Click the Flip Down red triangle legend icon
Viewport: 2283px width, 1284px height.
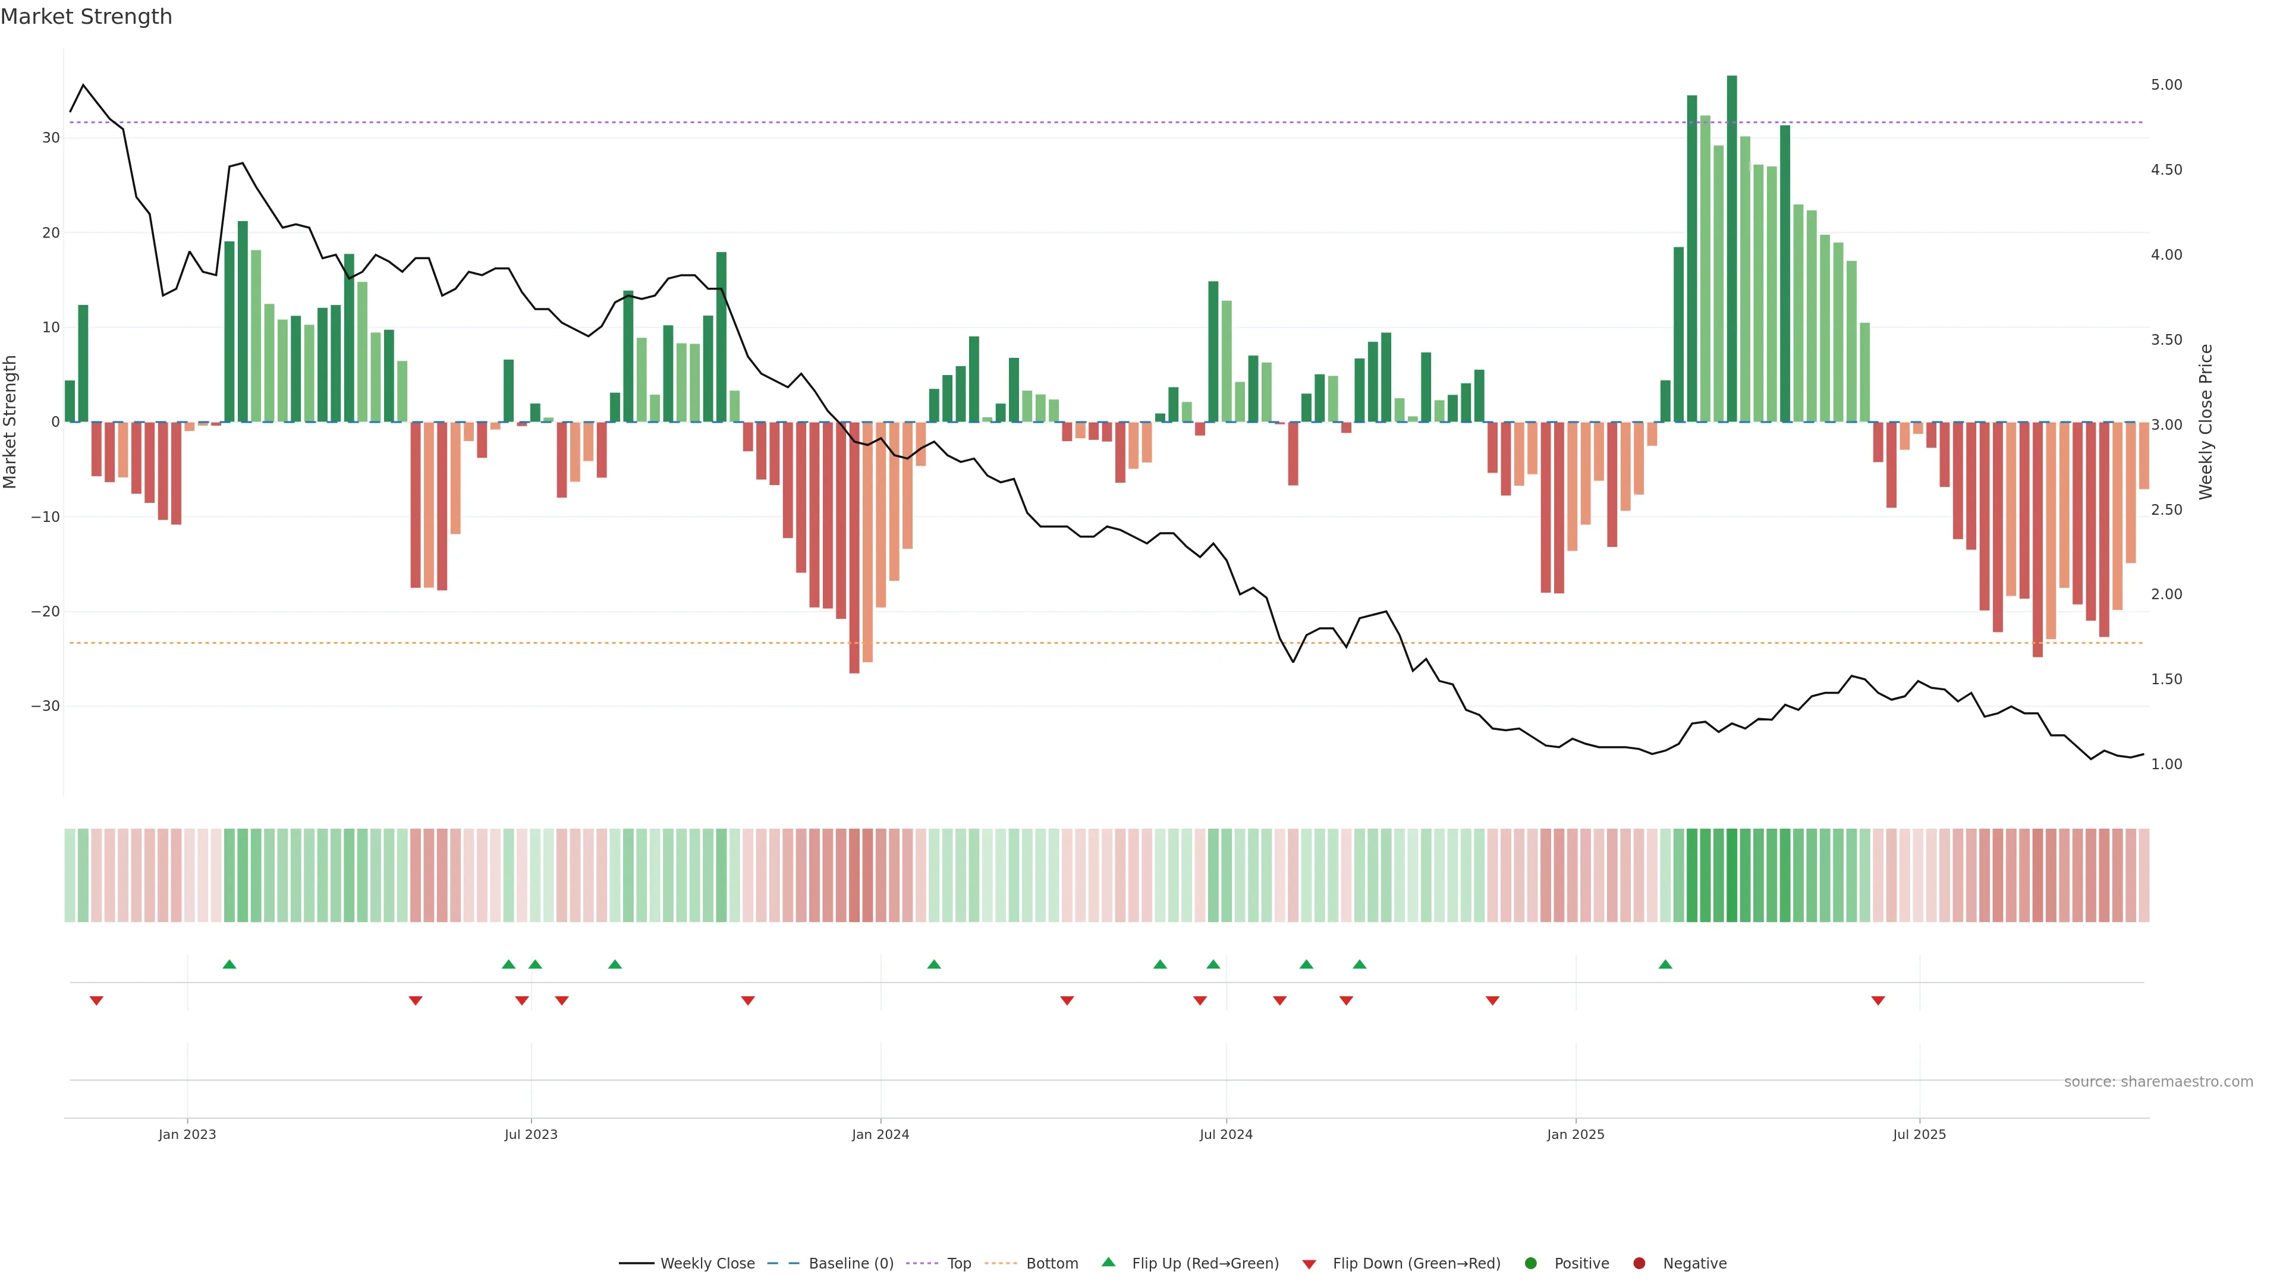1309,1264
